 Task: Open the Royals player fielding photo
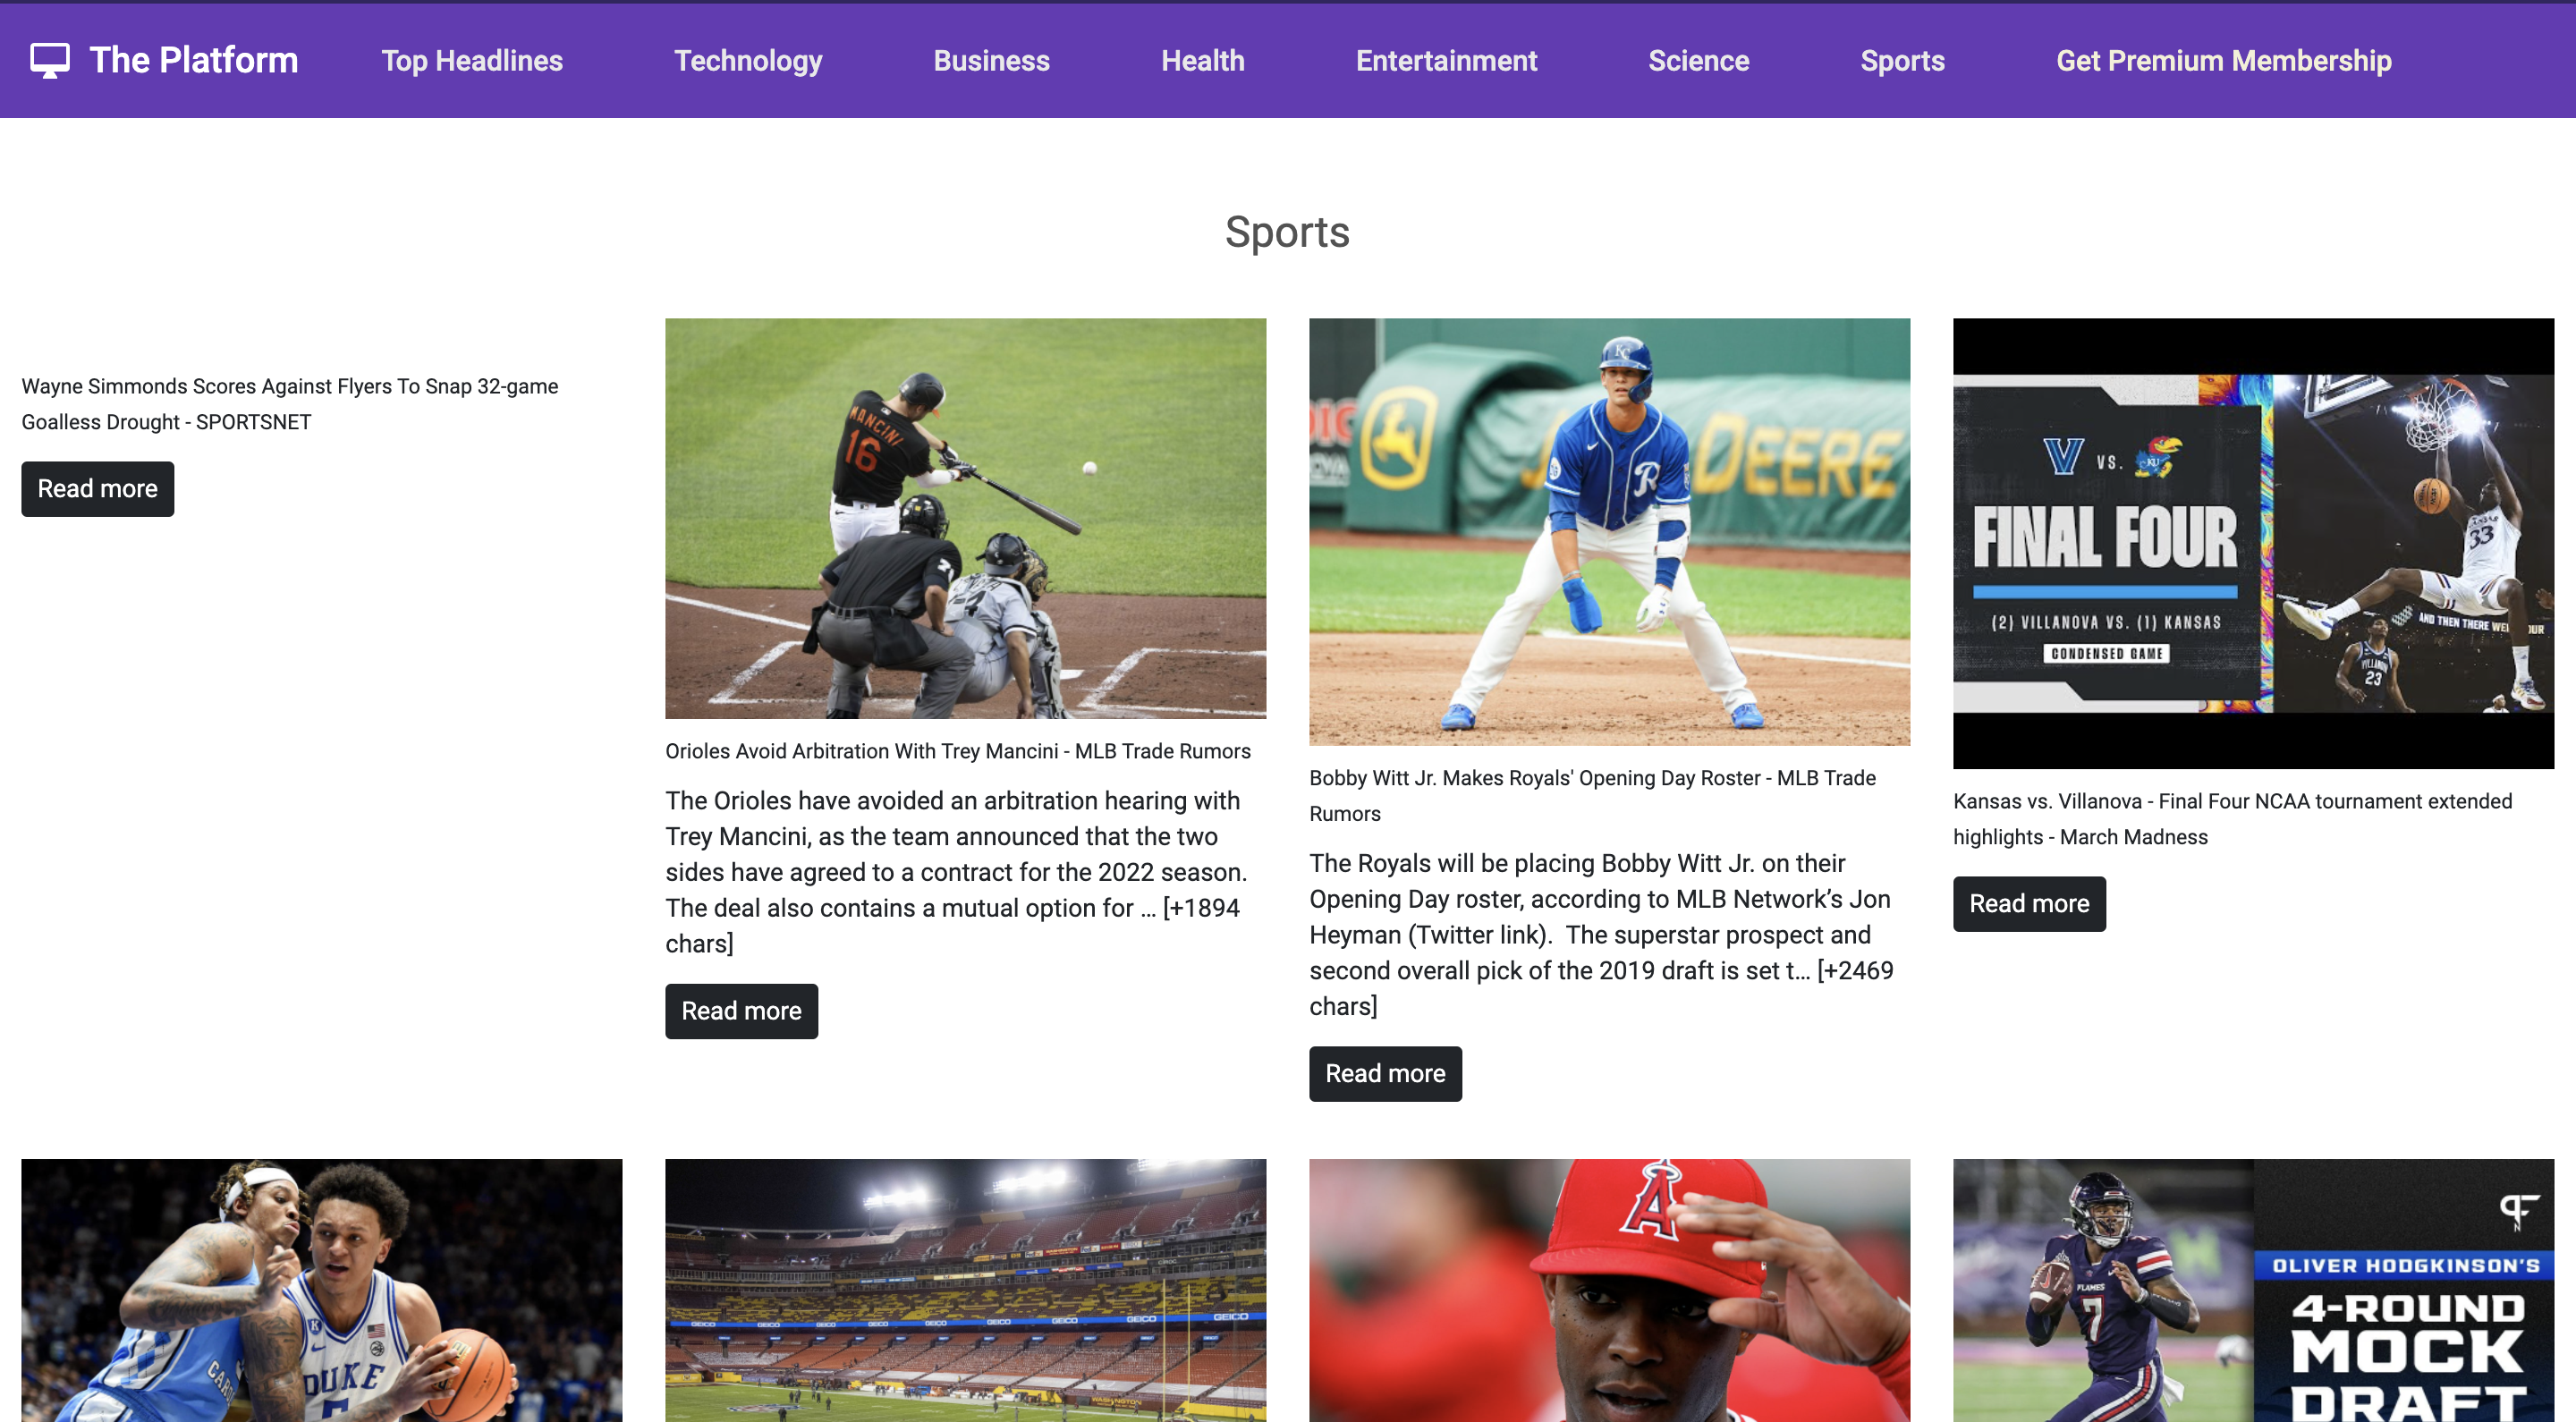click(x=1609, y=532)
